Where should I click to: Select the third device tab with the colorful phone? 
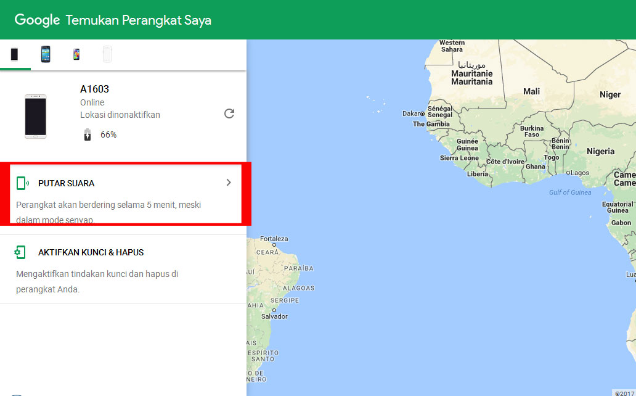coord(76,54)
